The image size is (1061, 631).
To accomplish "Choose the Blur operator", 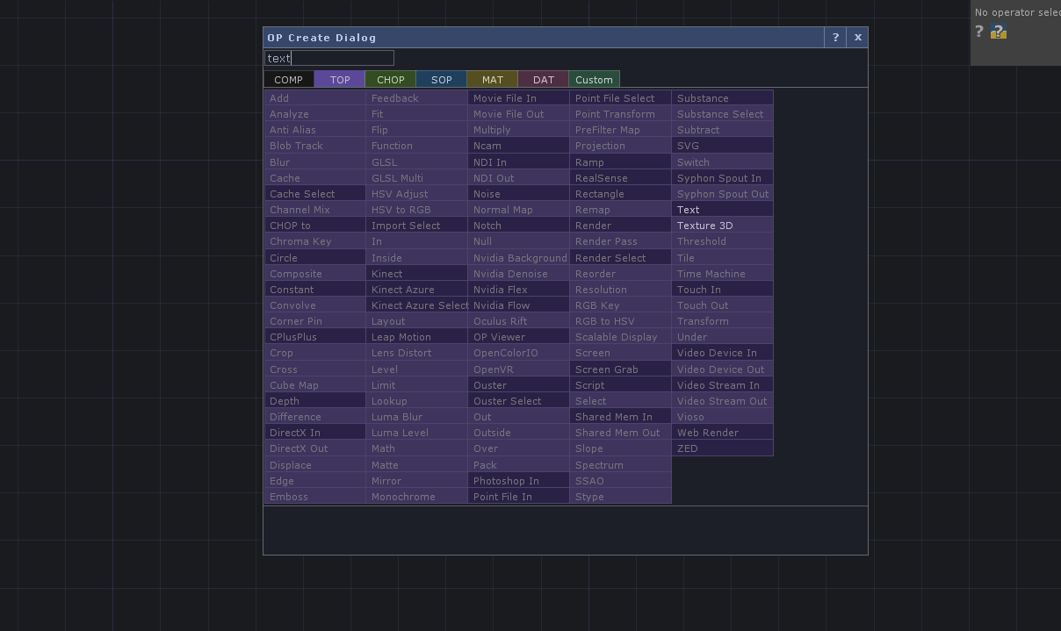I will (x=315, y=162).
